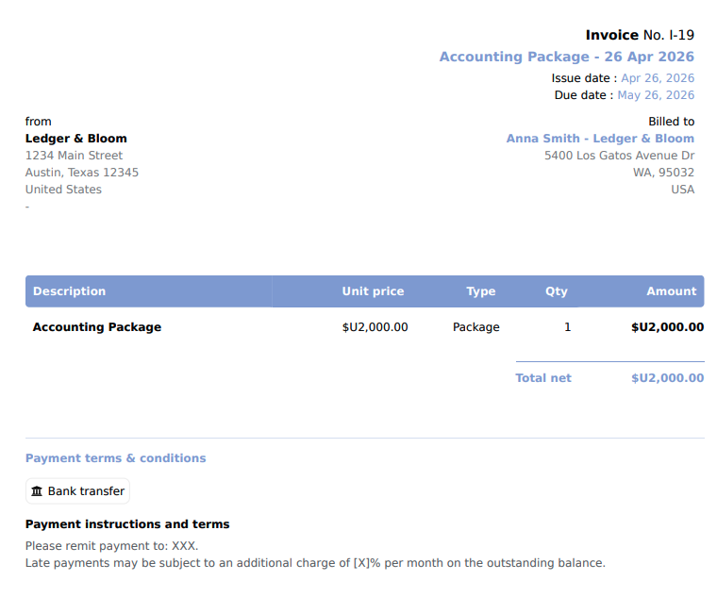Select the Accounting Package line item
This screenshot has height=597, width=717.
(x=97, y=327)
